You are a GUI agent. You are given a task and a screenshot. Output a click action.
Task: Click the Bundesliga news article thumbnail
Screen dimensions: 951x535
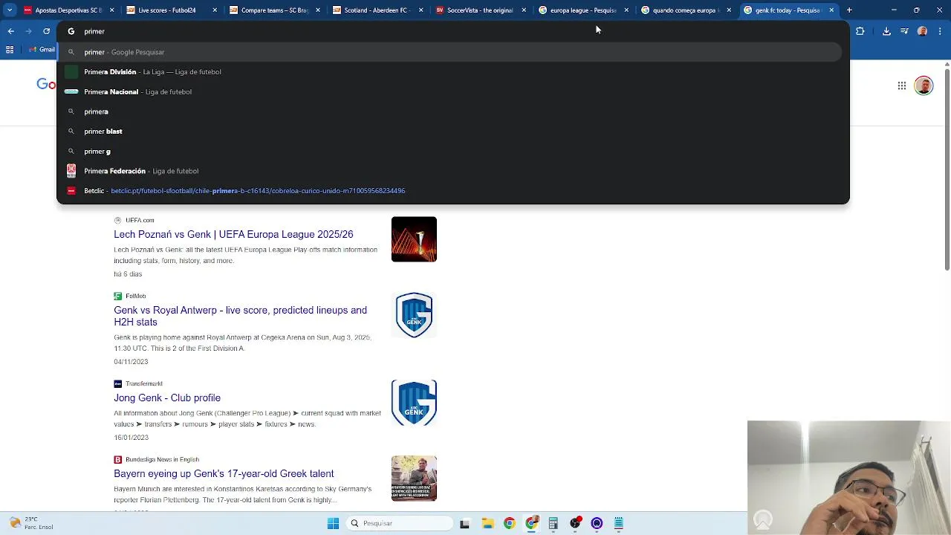pyautogui.click(x=414, y=479)
